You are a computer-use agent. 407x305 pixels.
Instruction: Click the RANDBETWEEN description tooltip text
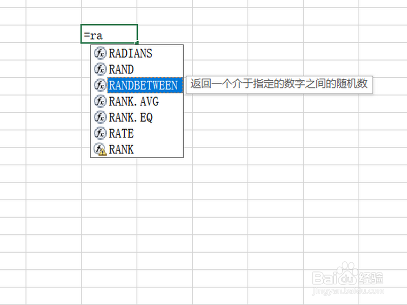coord(279,84)
